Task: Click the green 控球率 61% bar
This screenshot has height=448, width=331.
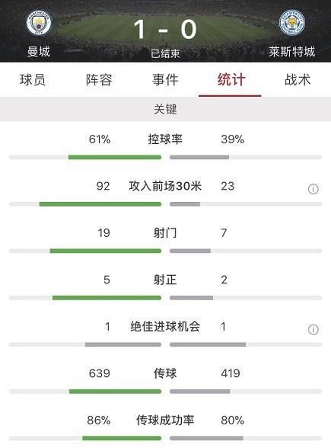Action: [115, 157]
